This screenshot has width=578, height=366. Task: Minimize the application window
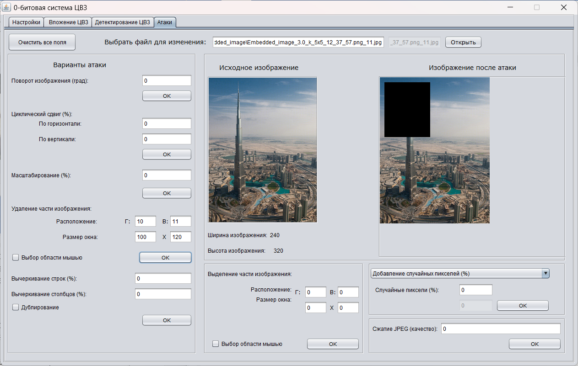pyautogui.click(x=510, y=7)
